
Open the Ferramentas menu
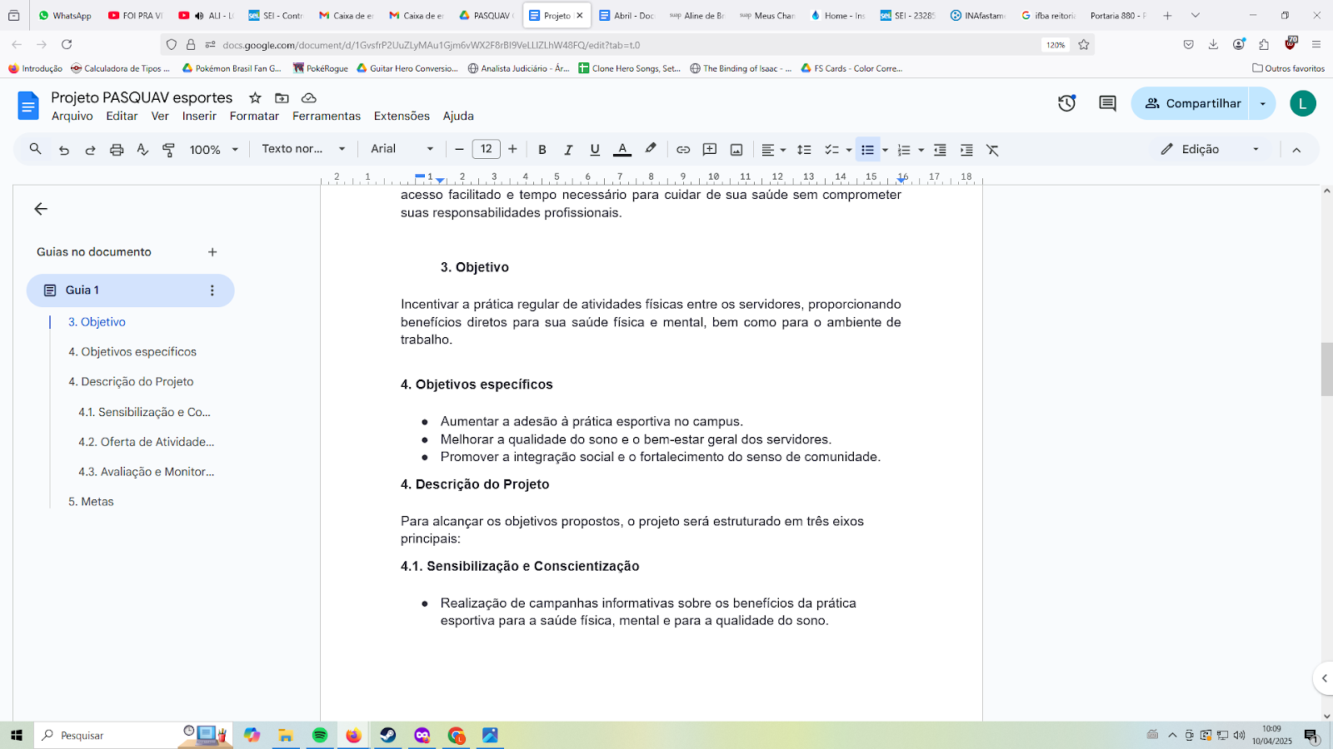point(327,117)
